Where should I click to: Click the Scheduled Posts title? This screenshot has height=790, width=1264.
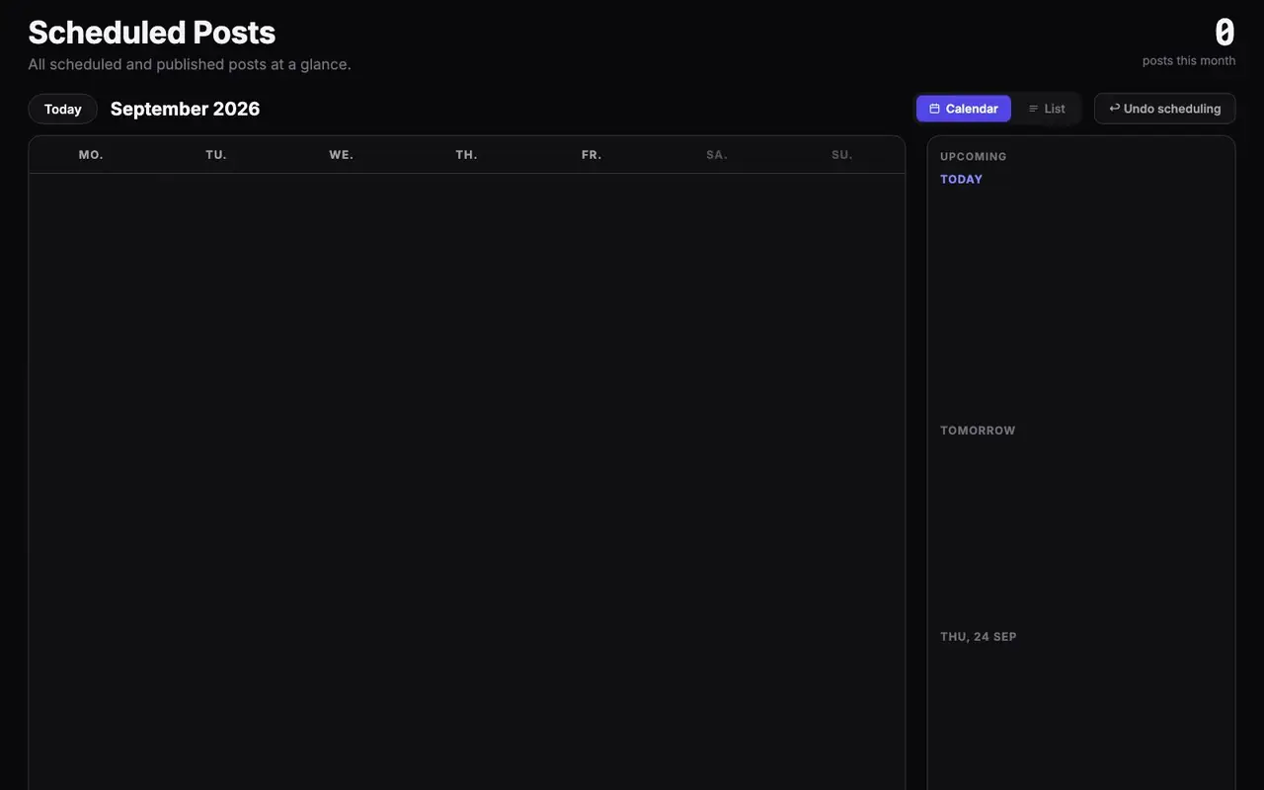(152, 32)
